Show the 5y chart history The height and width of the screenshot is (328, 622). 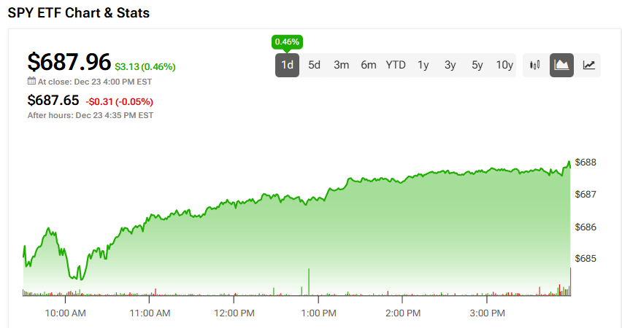(x=477, y=65)
